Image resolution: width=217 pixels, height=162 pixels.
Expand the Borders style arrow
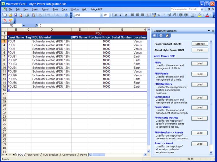[x=196, y=15]
